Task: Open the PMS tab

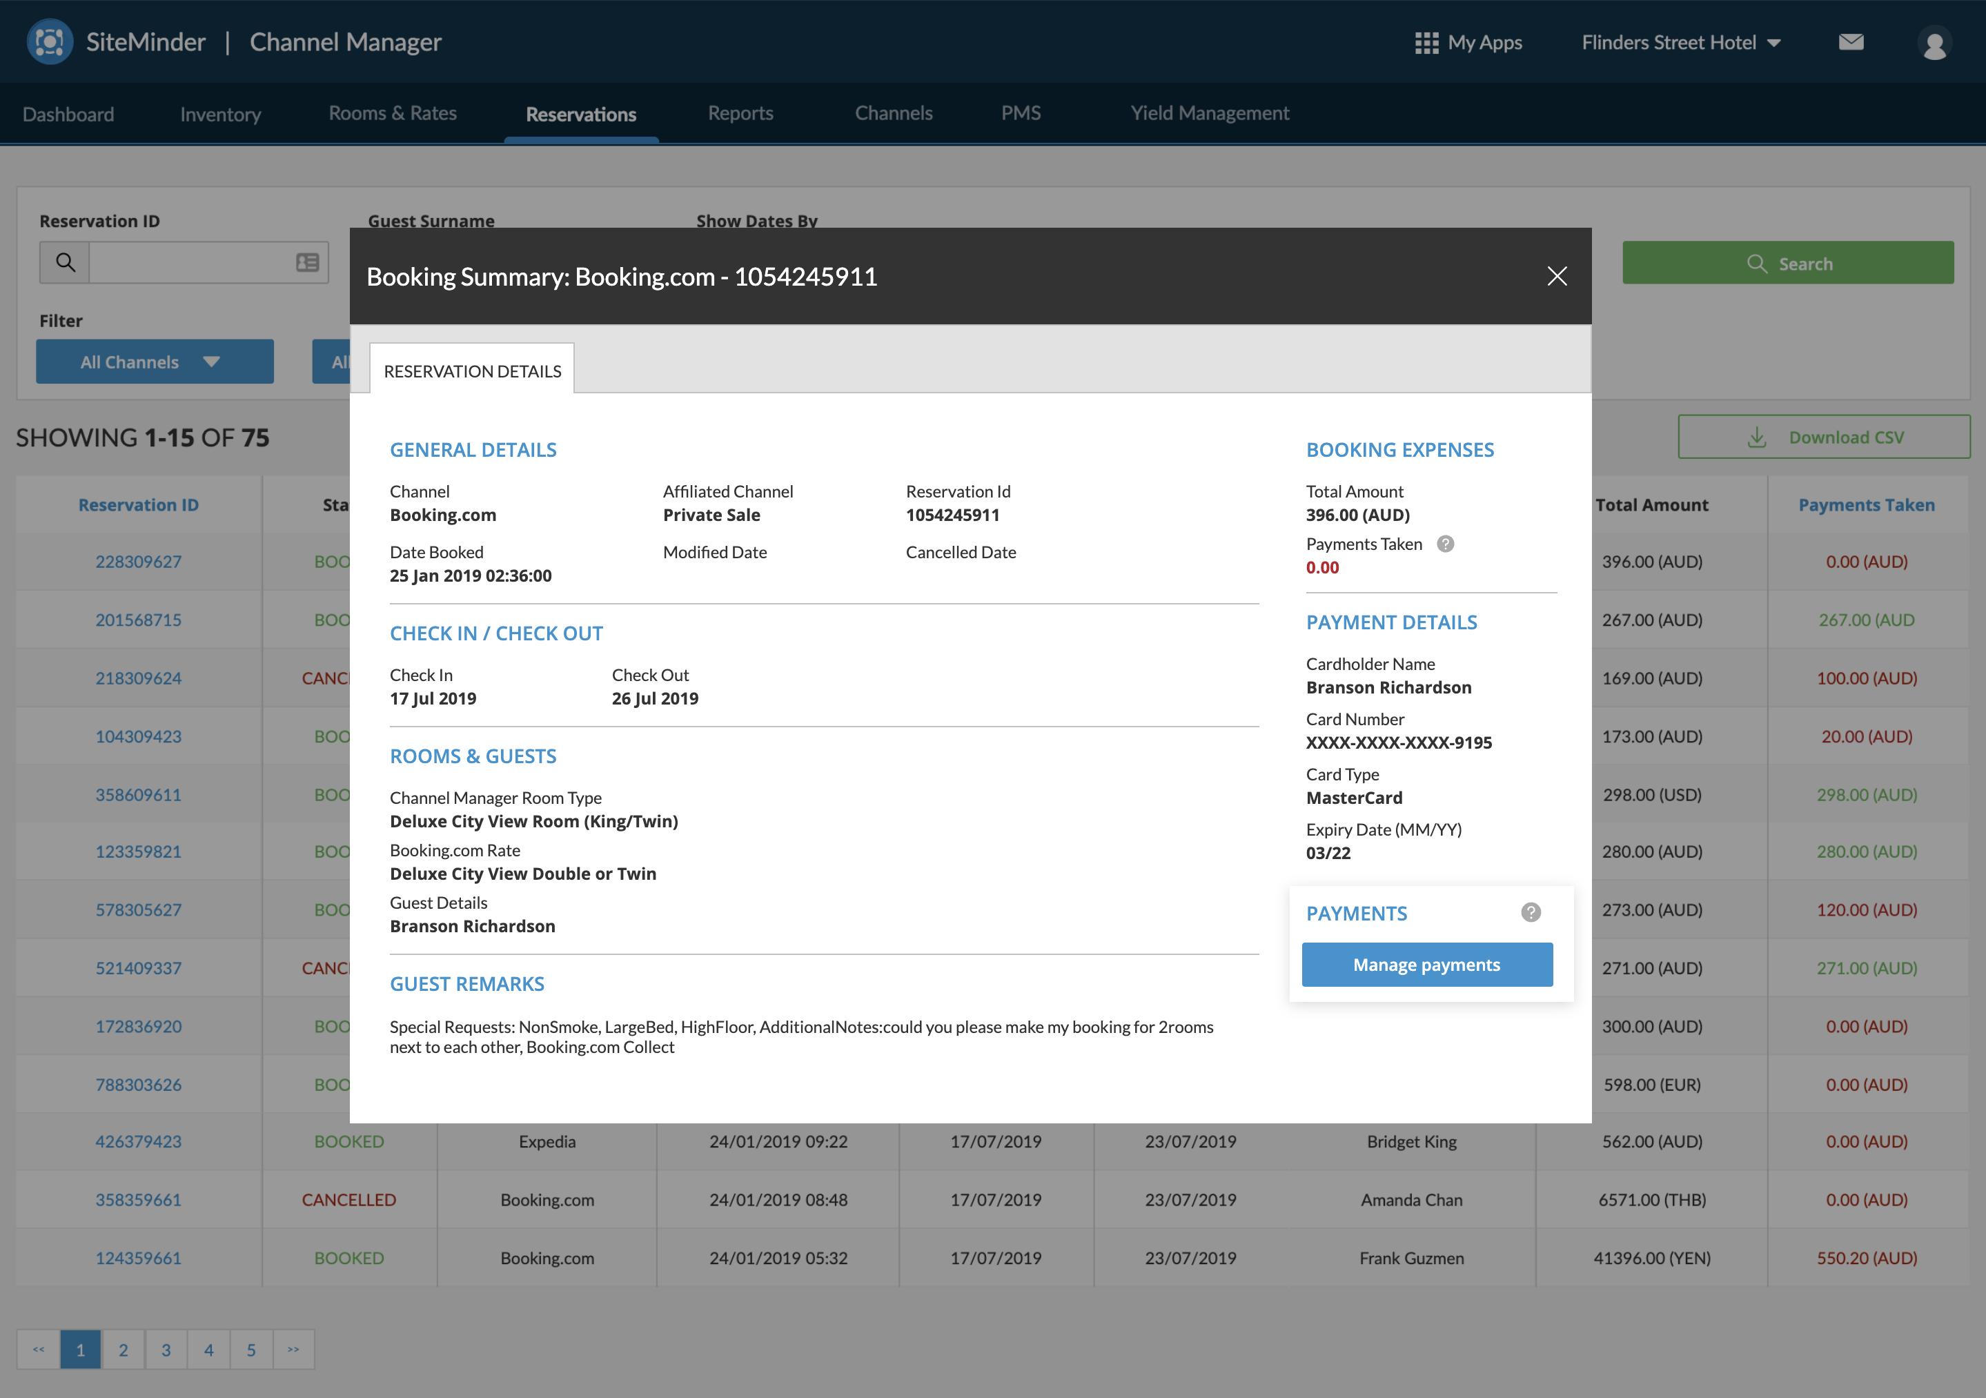Action: [x=1021, y=113]
